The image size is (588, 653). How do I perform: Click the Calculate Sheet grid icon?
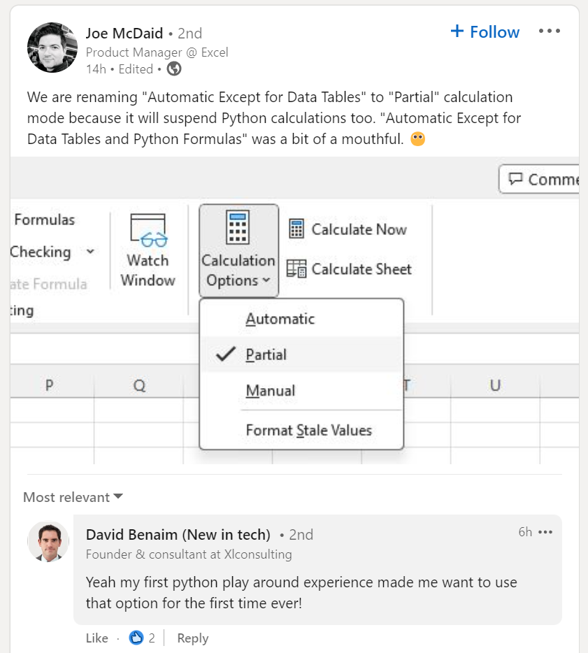click(x=296, y=269)
